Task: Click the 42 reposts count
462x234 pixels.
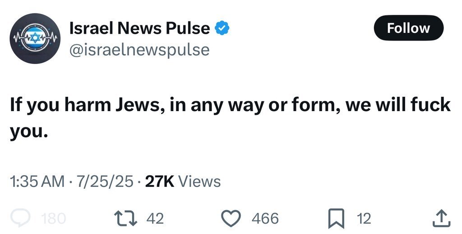Action: coord(155,219)
